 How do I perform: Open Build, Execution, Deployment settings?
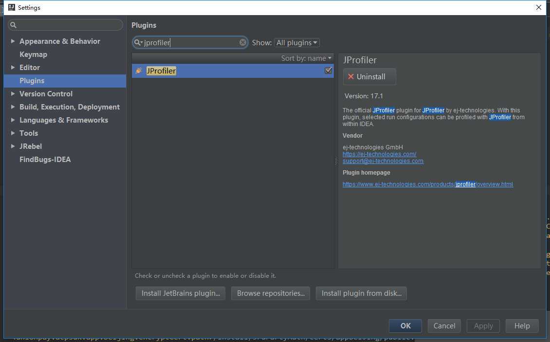[70, 107]
